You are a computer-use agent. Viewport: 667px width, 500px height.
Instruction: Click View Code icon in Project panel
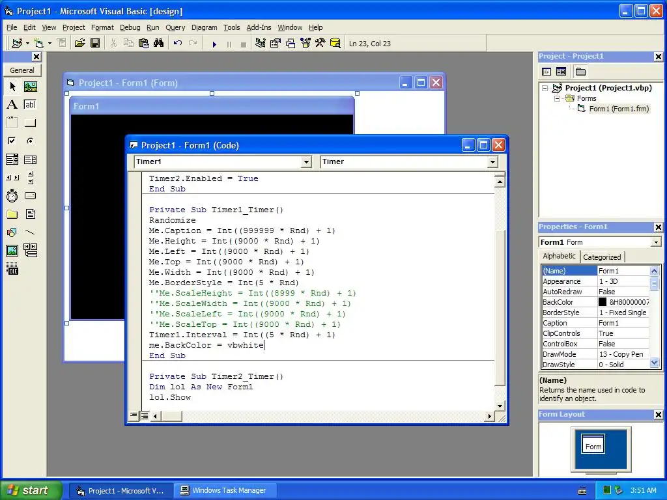(546, 72)
